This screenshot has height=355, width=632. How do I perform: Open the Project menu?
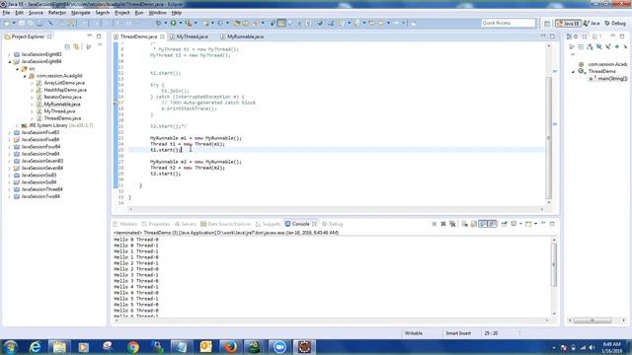click(x=122, y=13)
